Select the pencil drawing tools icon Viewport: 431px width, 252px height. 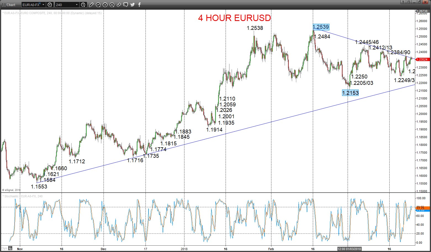(x=91, y=5)
